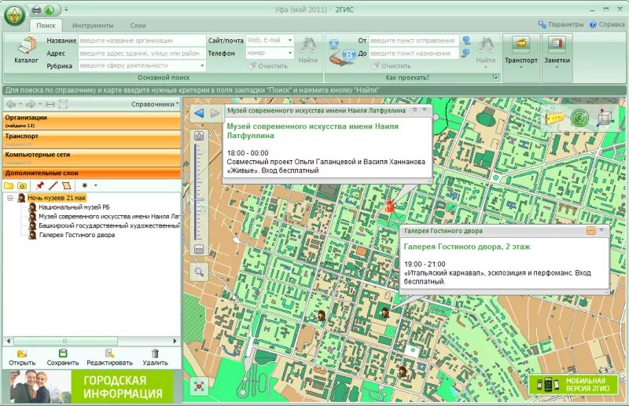Open the quick access toolbar customize arrow
Screen dimensions: 629x406
(x=66, y=9)
